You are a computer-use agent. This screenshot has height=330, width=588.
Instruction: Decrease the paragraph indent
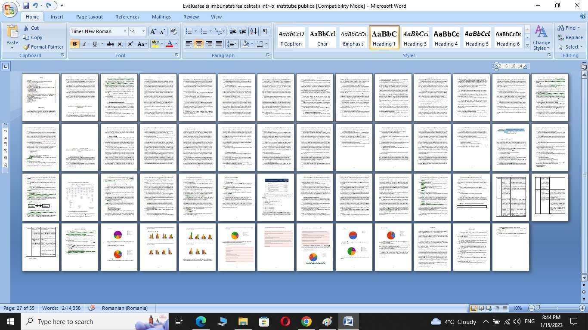pos(233,31)
